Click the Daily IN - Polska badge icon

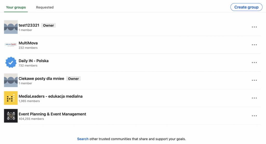(11, 63)
